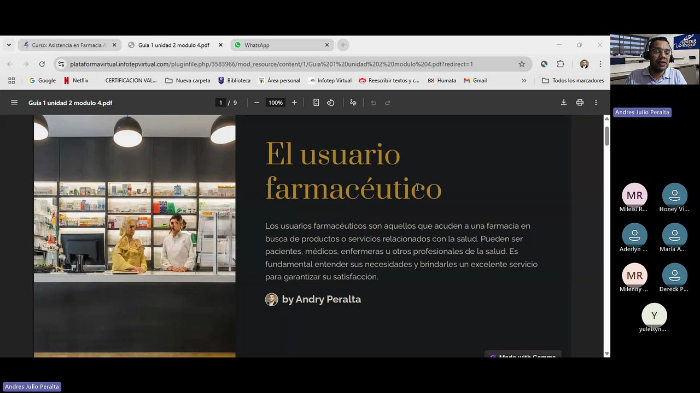Open the Nueva carpeta bookmark folder
This screenshot has width=700, height=393.
click(x=188, y=80)
